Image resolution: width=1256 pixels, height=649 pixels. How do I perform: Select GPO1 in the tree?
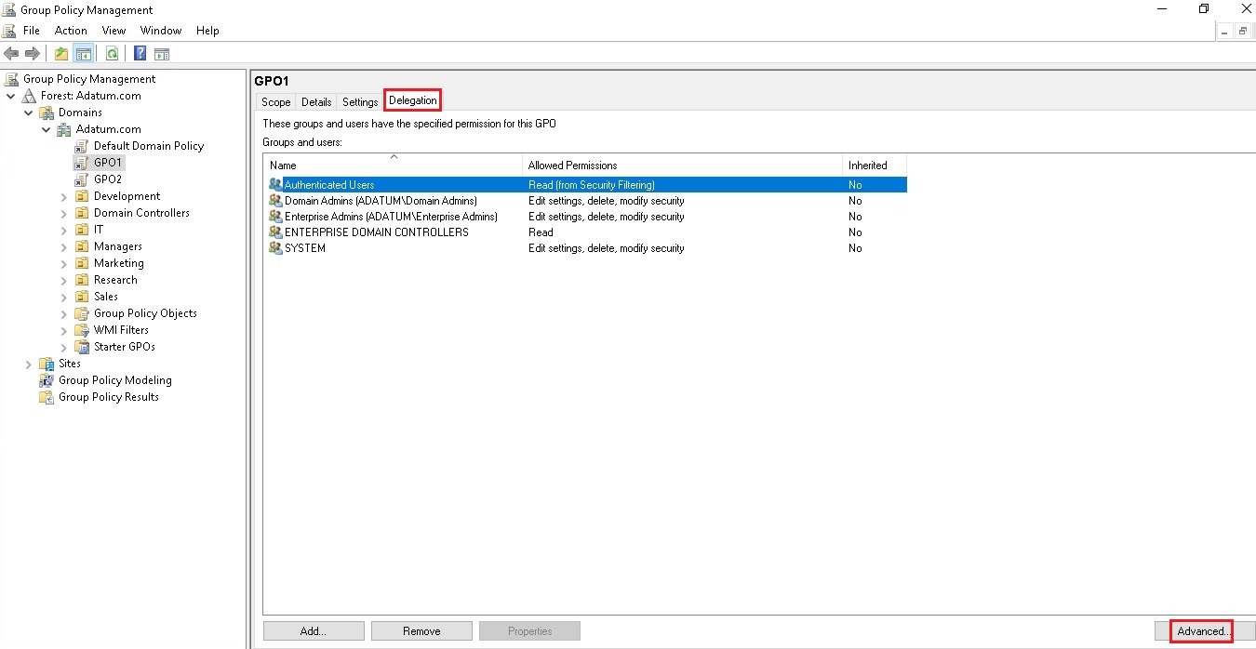point(108,163)
